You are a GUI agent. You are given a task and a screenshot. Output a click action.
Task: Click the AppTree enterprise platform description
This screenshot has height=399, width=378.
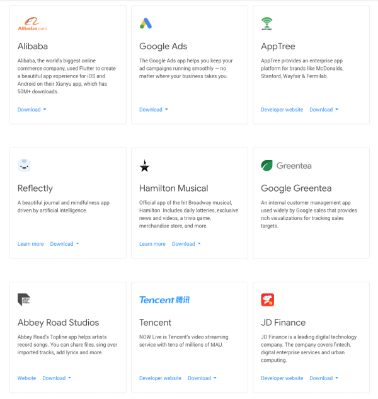(302, 69)
